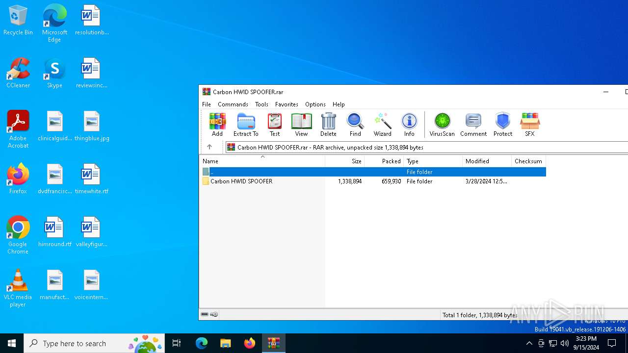This screenshot has width=628, height=353.
Task: Select the Google Chrome desktop shortcut
Action: point(18,235)
